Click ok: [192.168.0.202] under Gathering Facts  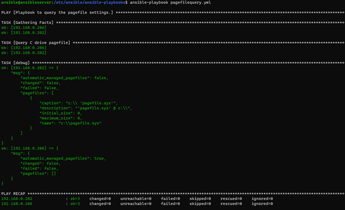24,33
